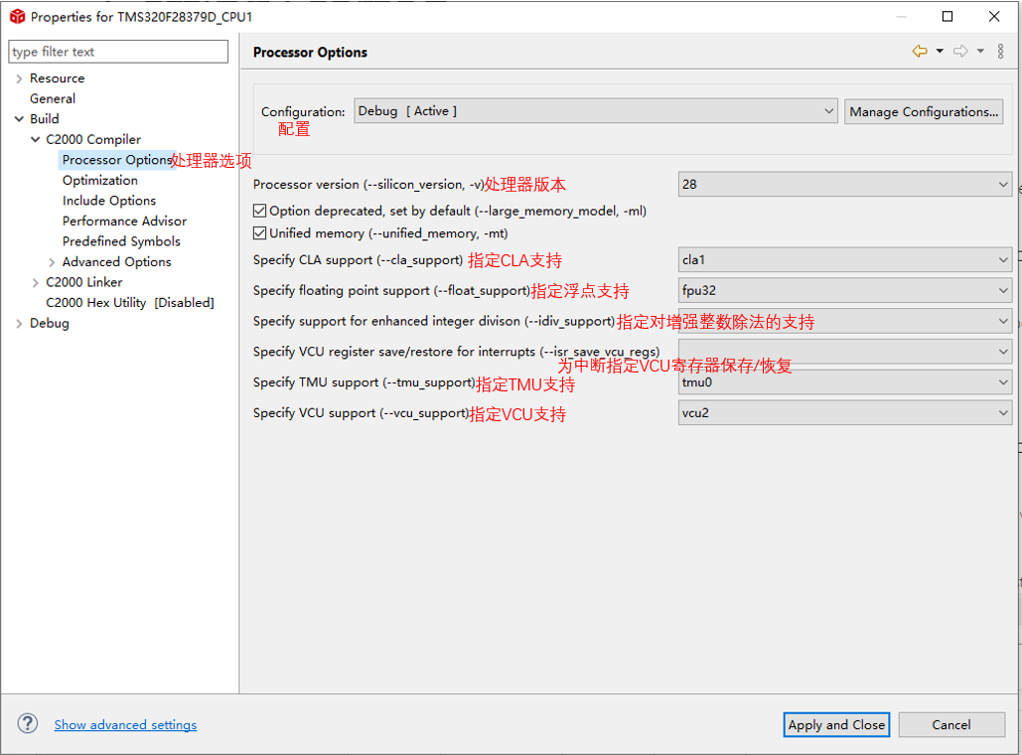The height and width of the screenshot is (755, 1022).
Task: Open Show advanced settings link
Action: tap(125, 724)
